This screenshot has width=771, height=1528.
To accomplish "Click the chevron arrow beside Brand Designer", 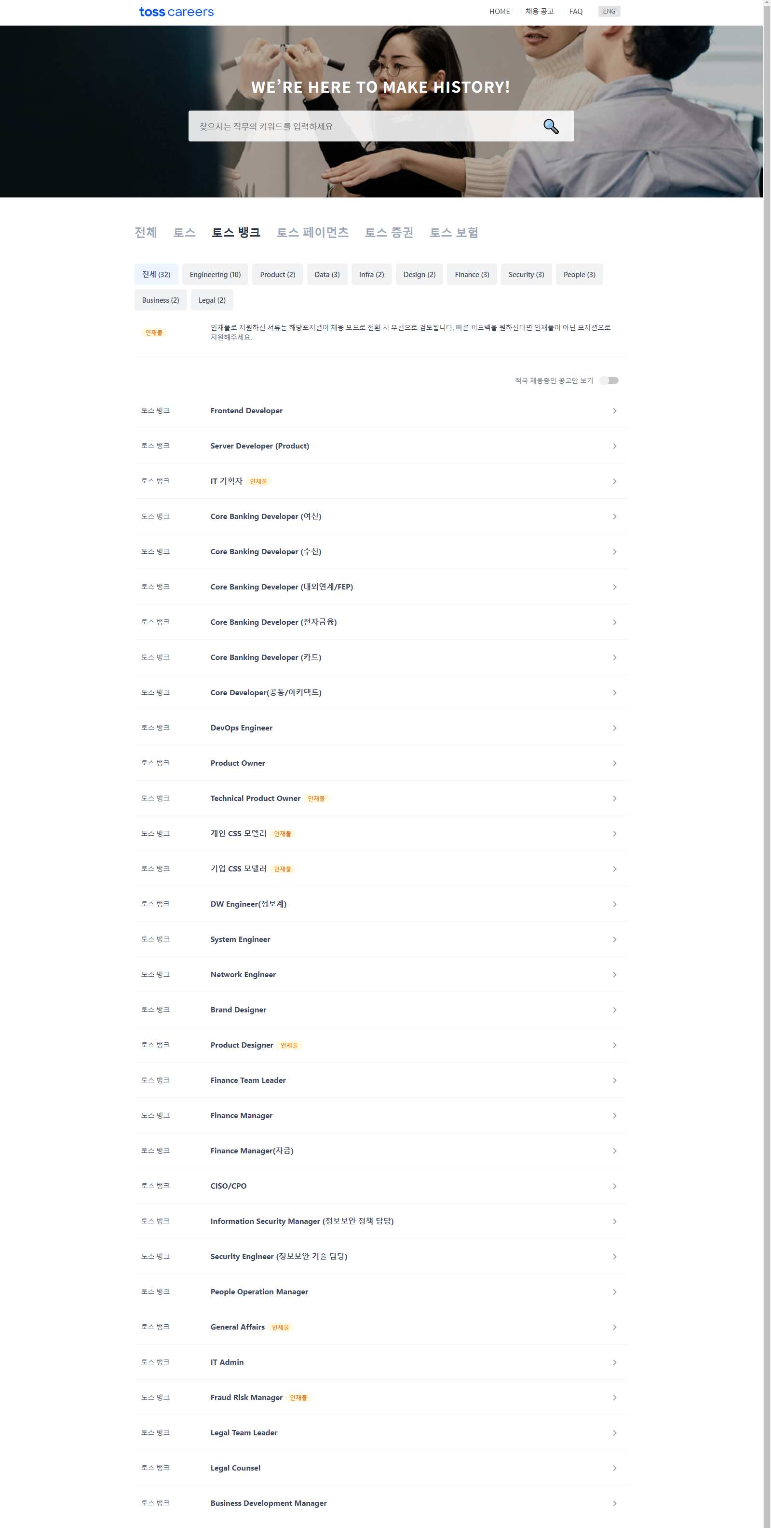I will (x=614, y=1009).
